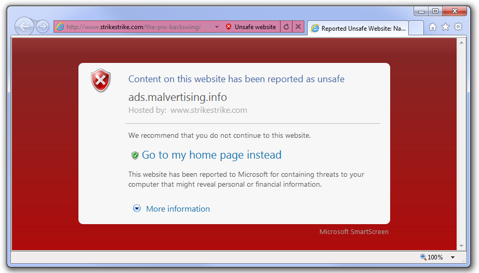Viewport: 479px width, 273px height.
Task: Click the red shield warning icon
Action: coord(100,81)
